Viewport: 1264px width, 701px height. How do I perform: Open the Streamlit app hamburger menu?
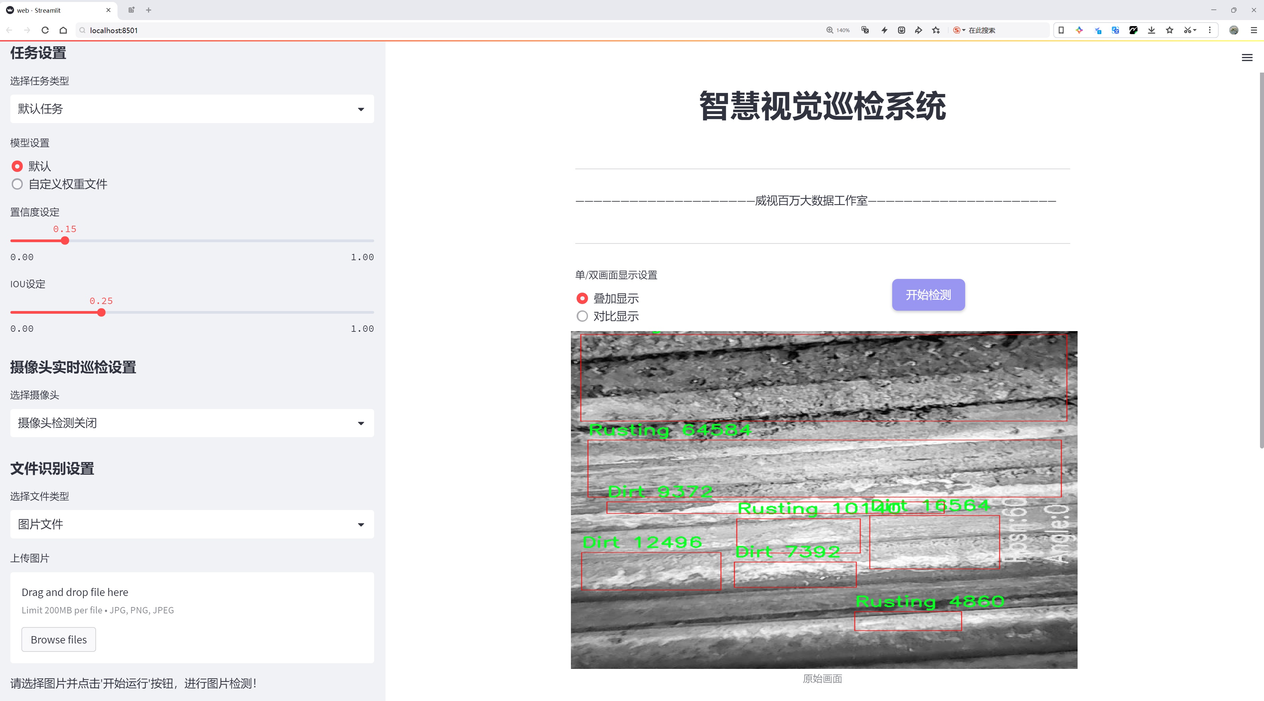(x=1247, y=57)
